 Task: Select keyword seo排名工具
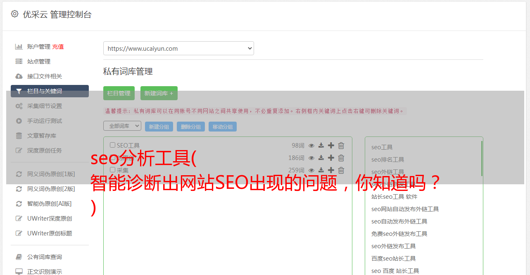[388, 160]
